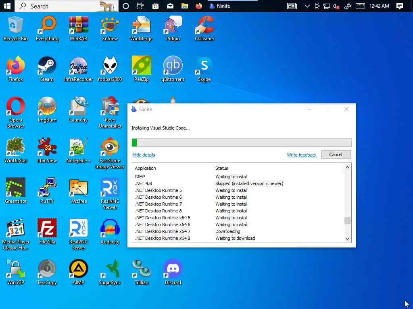This screenshot has width=413, height=309.
Task: Select the ImgBurn desktop icon
Action: (x=47, y=110)
